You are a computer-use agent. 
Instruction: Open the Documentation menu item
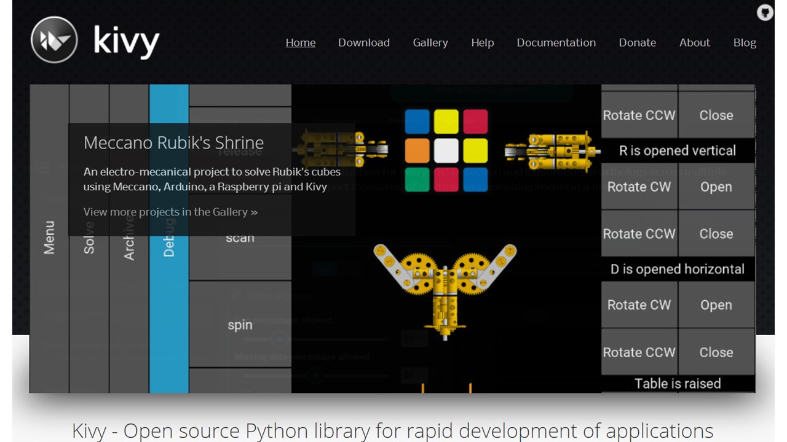[x=556, y=42]
